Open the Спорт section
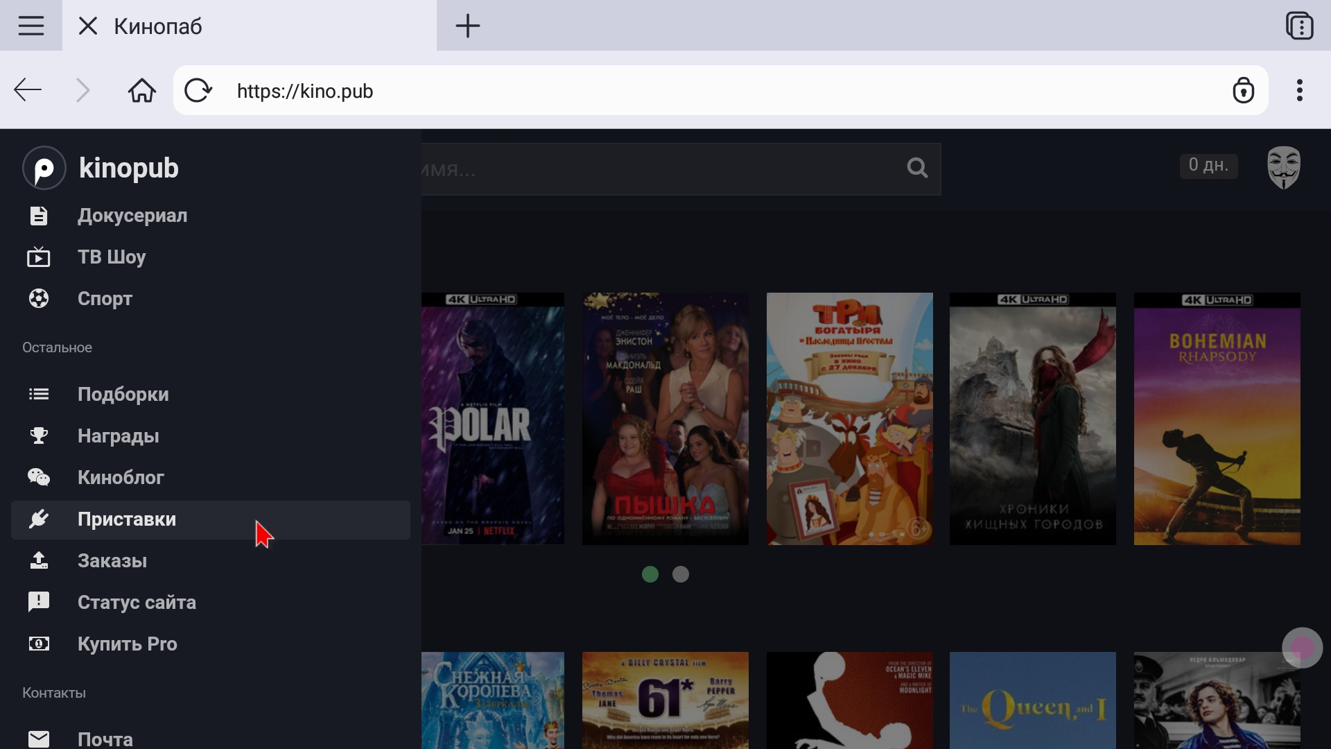Image resolution: width=1331 pixels, height=749 pixels. point(105,299)
